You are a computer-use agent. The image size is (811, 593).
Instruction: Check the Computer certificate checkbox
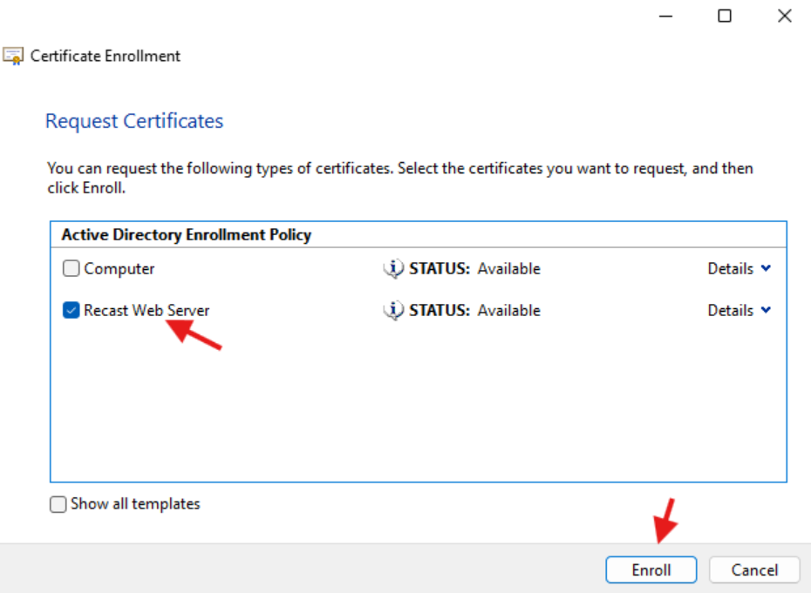71,268
